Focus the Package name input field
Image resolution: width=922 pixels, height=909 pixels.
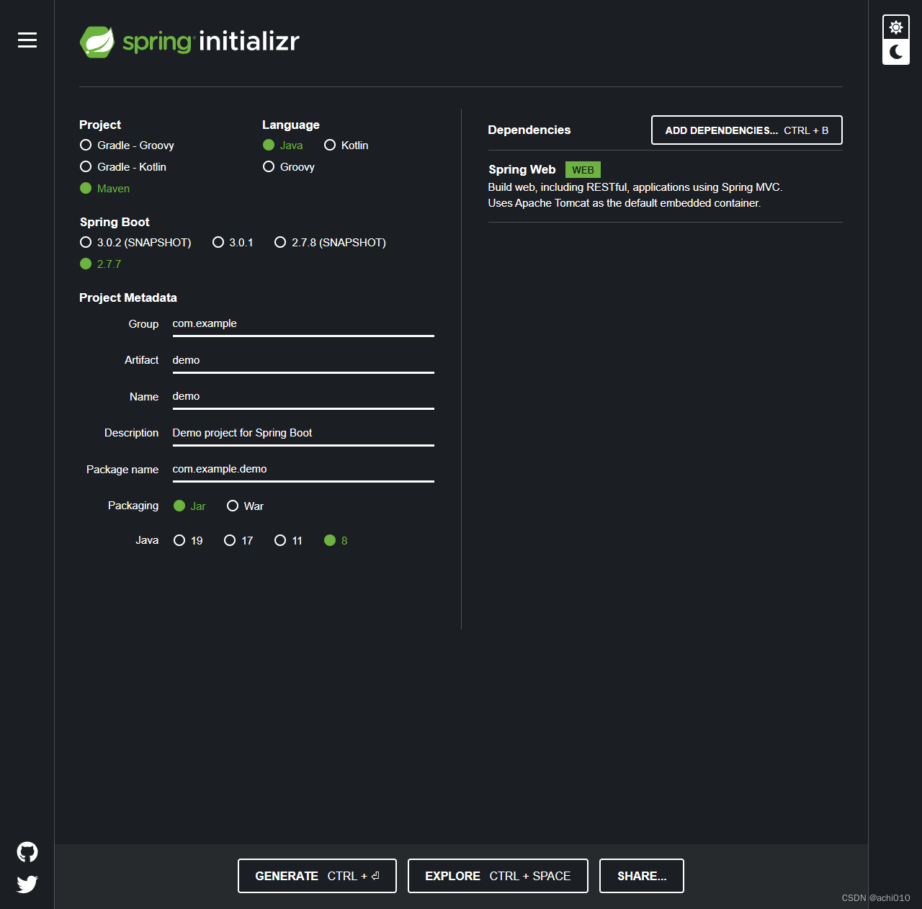point(303,470)
